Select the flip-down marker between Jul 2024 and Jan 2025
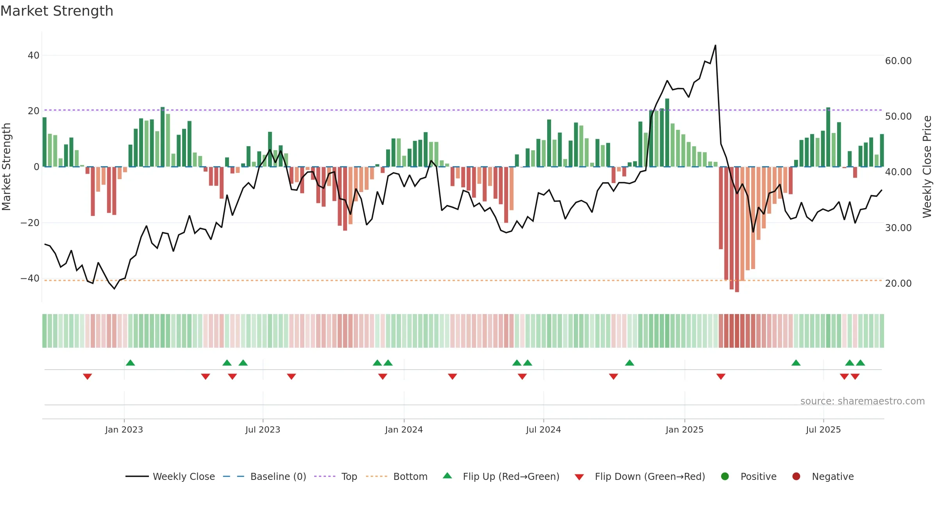 click(614, 376)
